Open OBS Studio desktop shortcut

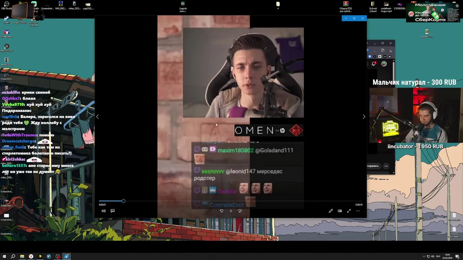(7, 5)
